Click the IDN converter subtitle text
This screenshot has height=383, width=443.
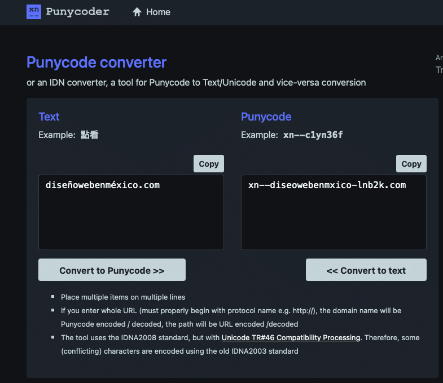[196, 82]
